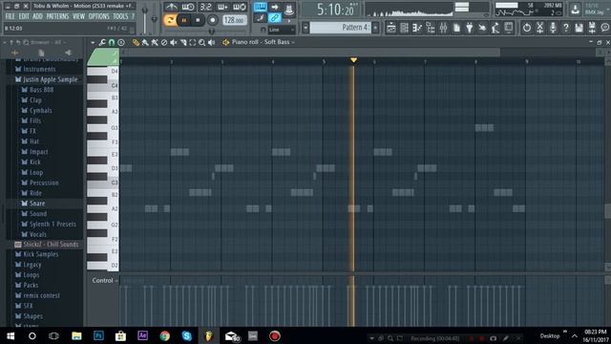This screenshot has width=611, height=344.
Task: Open Photoshop from the taskbar
Action: coord(98,335)
